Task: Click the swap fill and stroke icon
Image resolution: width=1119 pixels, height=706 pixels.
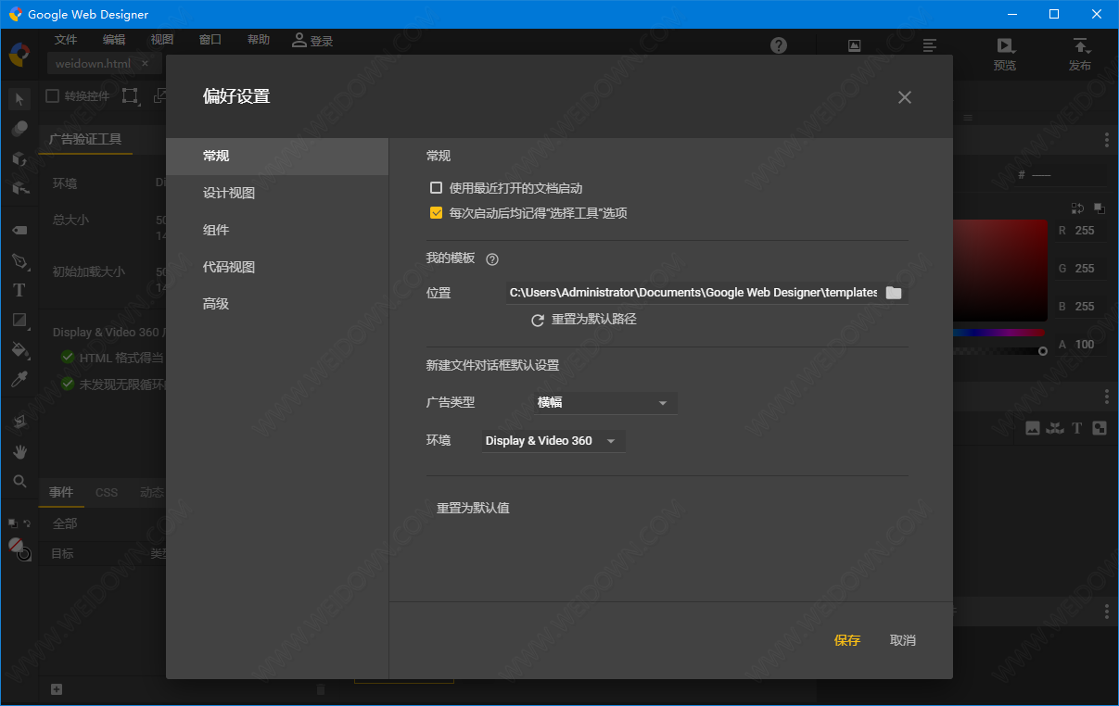Action: [x=1077, y=208]
